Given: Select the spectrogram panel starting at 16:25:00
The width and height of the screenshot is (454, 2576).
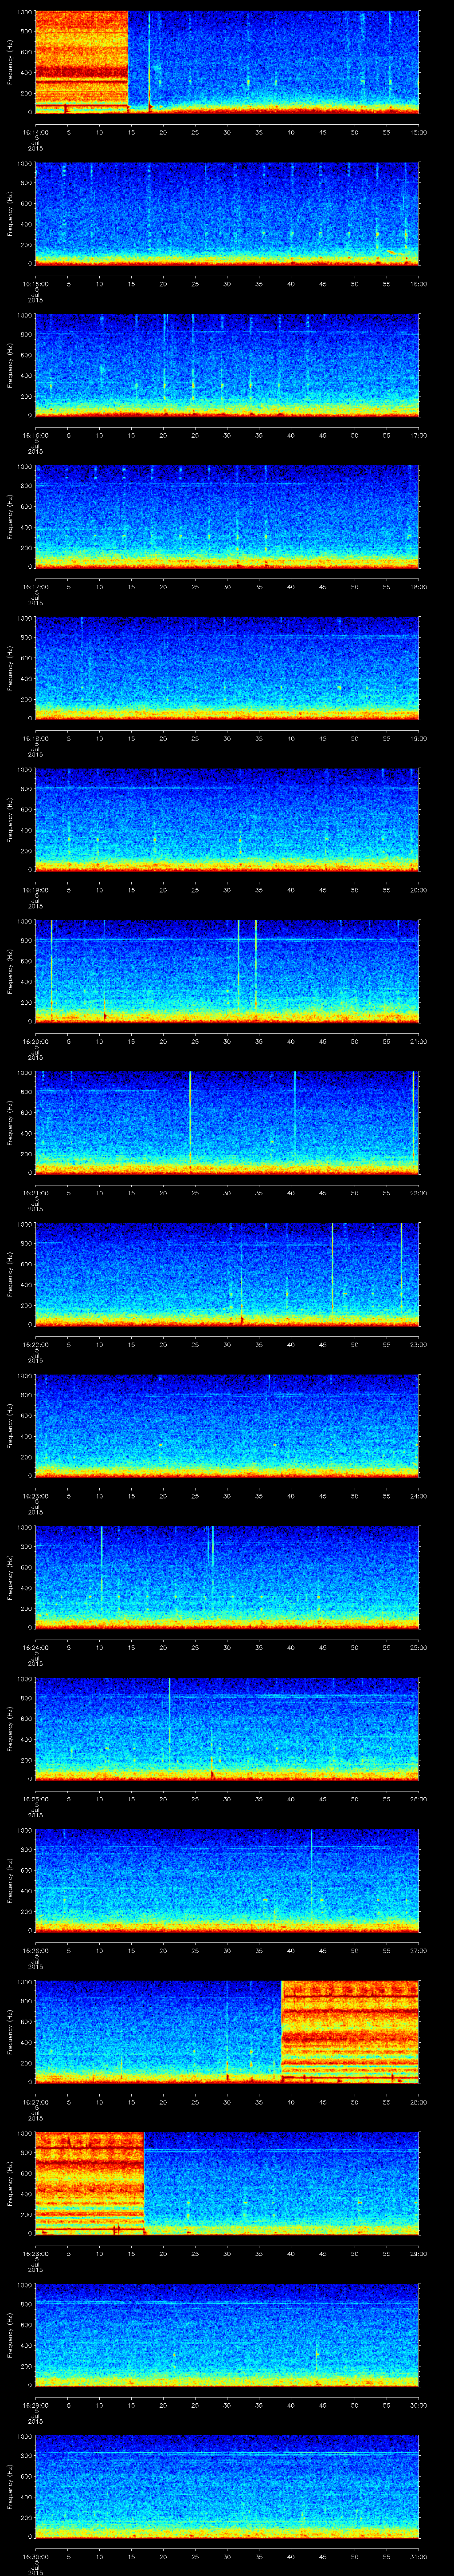Looking at the screenshot, I should [x=227, y=1729].
